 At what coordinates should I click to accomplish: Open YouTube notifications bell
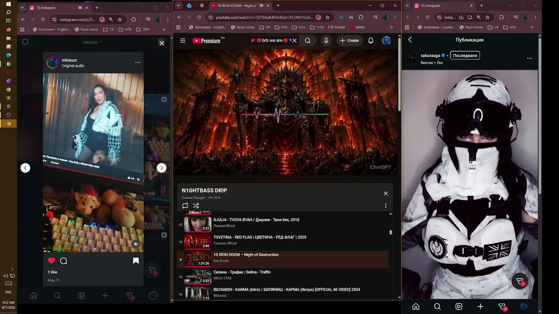pyautogui.click(x=371, y=41)
